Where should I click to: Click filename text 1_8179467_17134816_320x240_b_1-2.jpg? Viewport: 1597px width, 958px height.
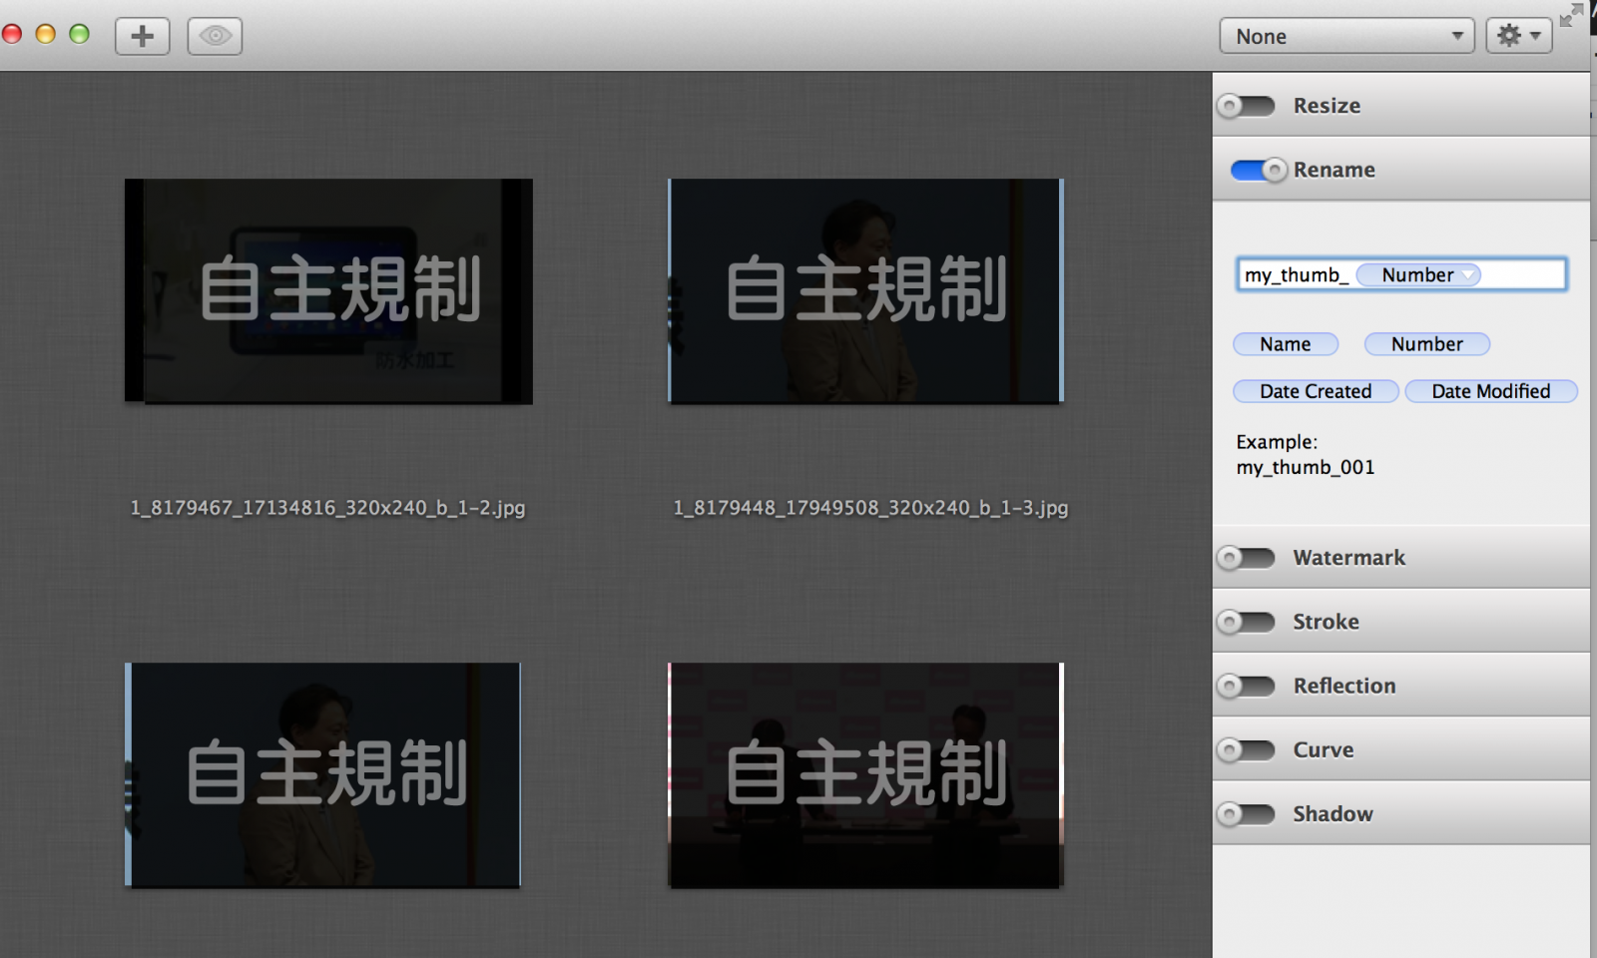pyautogui.click(x=327, y=508)
